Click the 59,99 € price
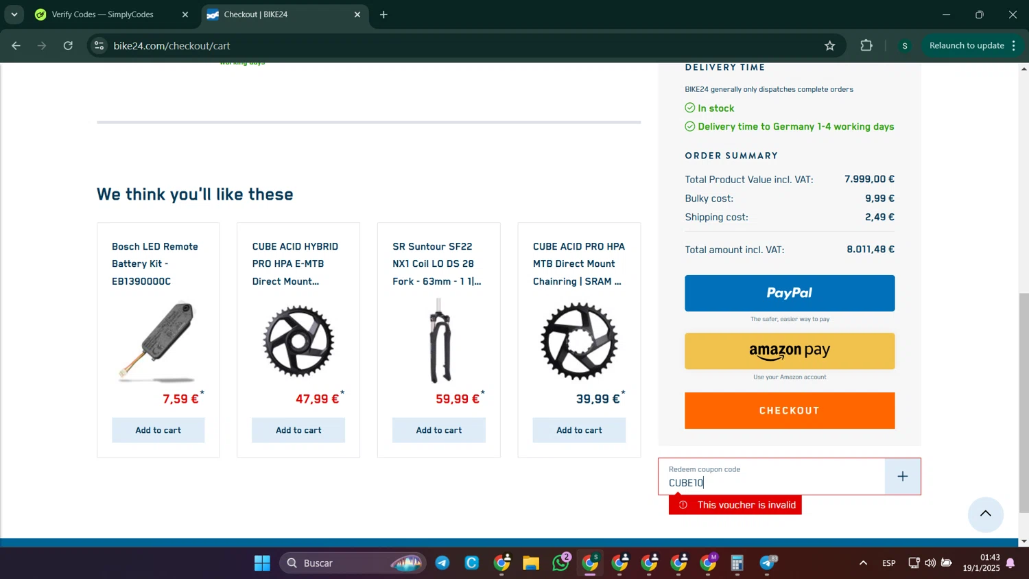Screen dimensions: 1029x579 click(458, 399)
